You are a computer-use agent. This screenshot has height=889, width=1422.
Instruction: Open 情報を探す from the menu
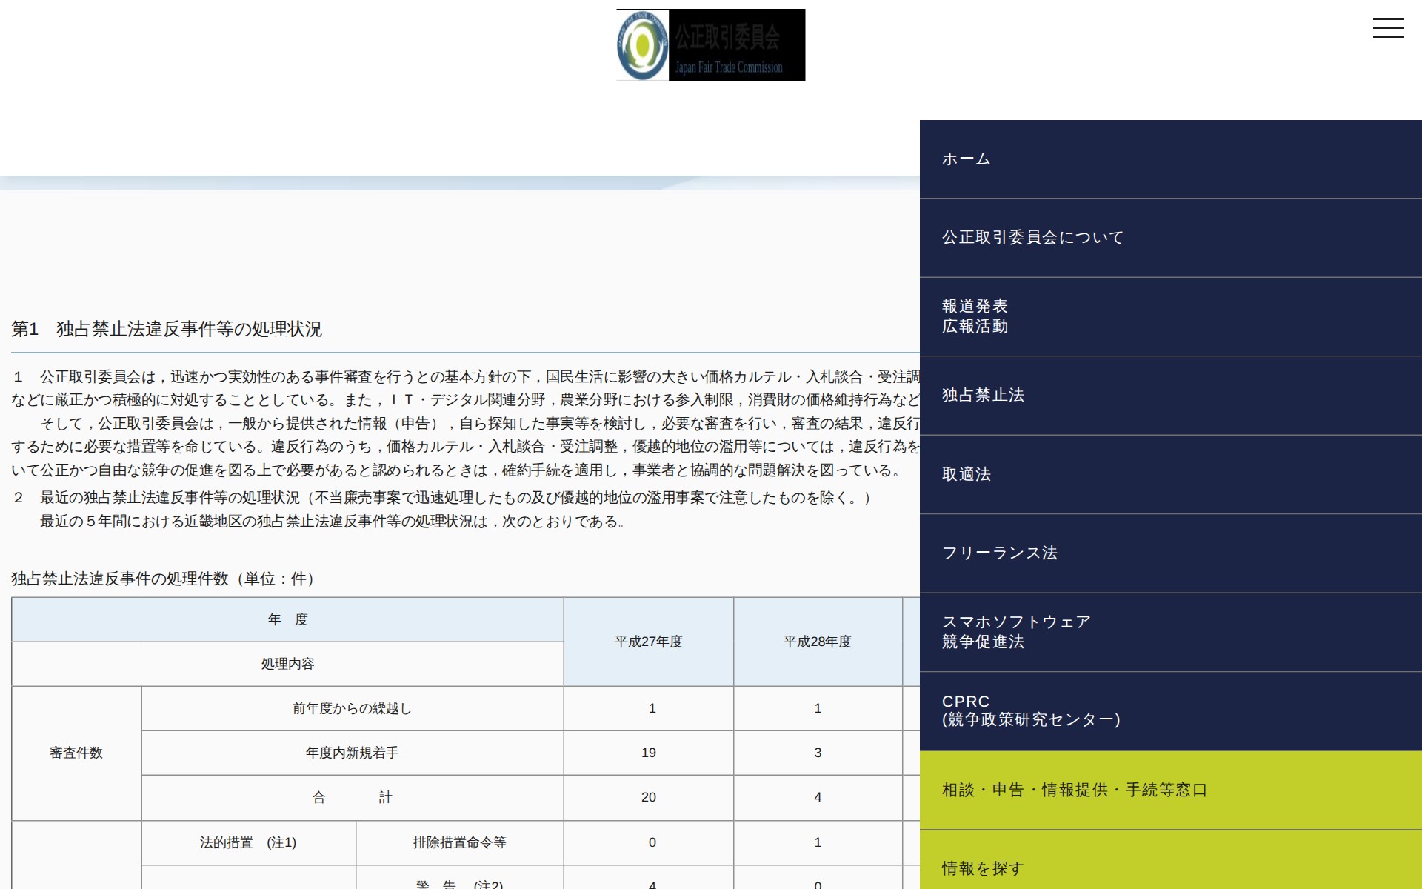pos(981,867)
